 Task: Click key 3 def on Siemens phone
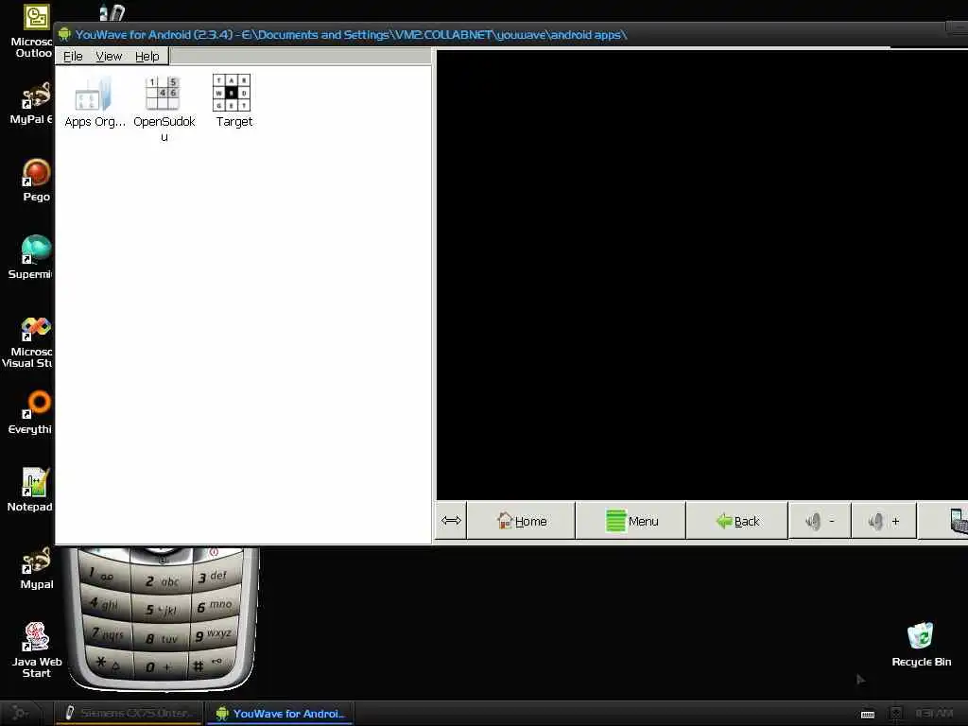click(214, 576)
